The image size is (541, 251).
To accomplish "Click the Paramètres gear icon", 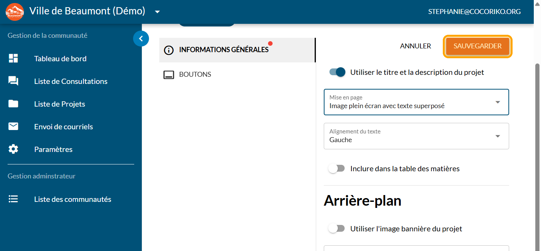I will click(13, 149).
